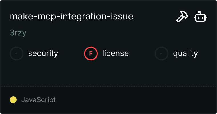Click empty card area below the grade badges
This screenshot has height=114, width=217.
(108, 73)
